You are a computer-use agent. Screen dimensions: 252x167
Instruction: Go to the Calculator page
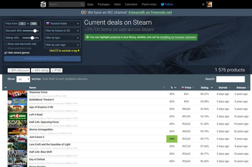tap(131, 4)
